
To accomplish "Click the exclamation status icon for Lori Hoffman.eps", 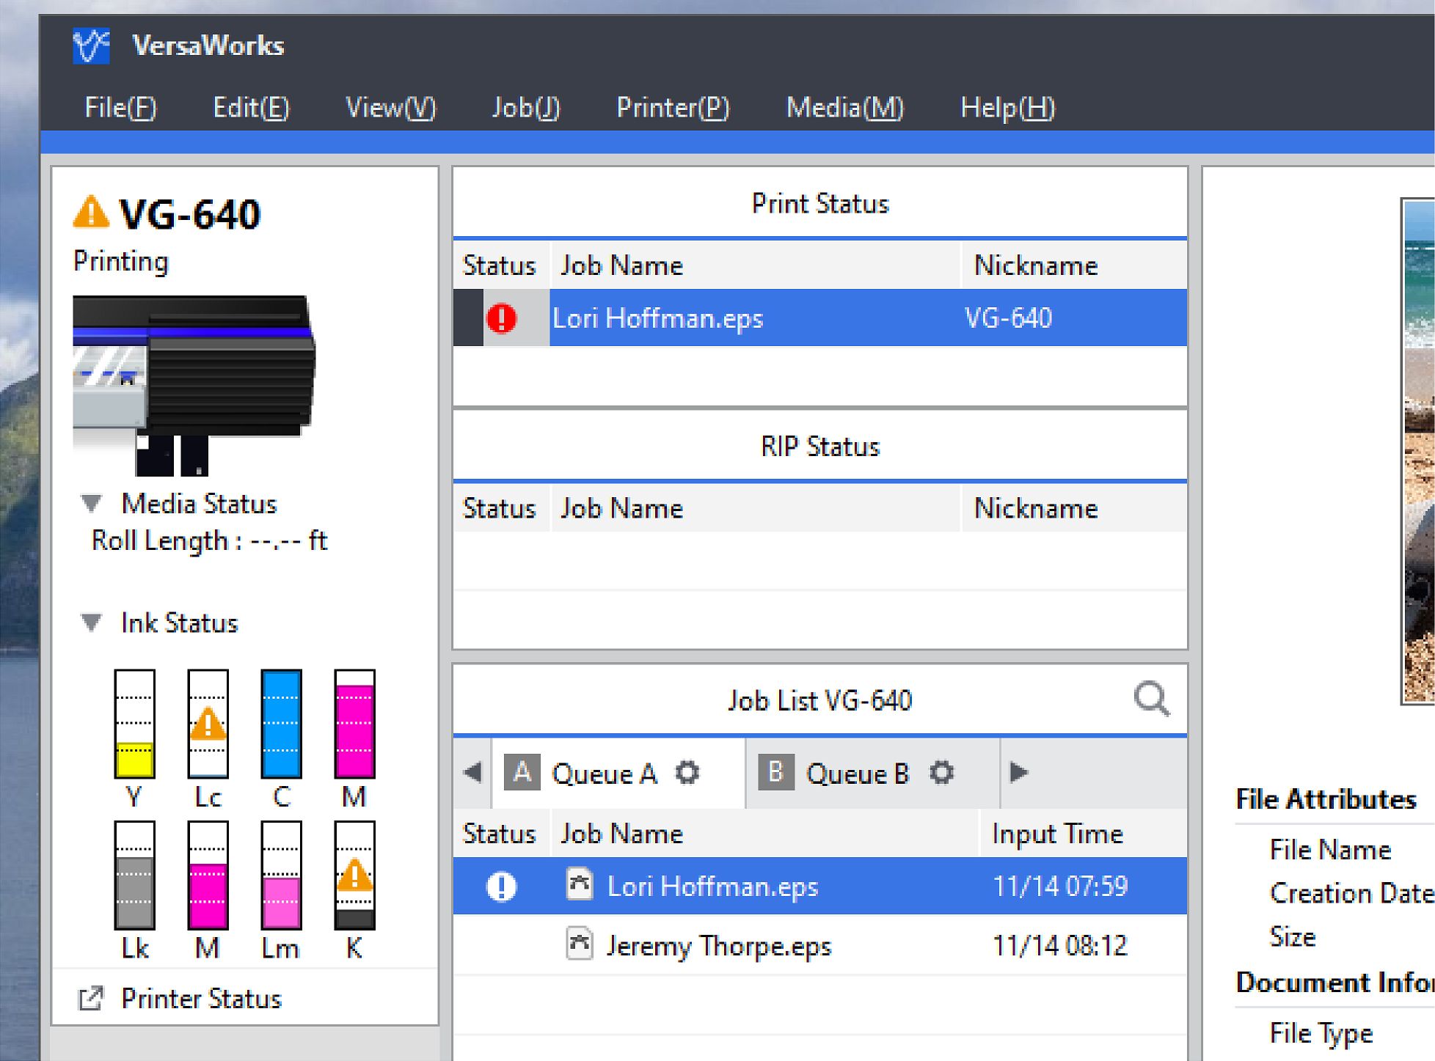I will 502,886.
